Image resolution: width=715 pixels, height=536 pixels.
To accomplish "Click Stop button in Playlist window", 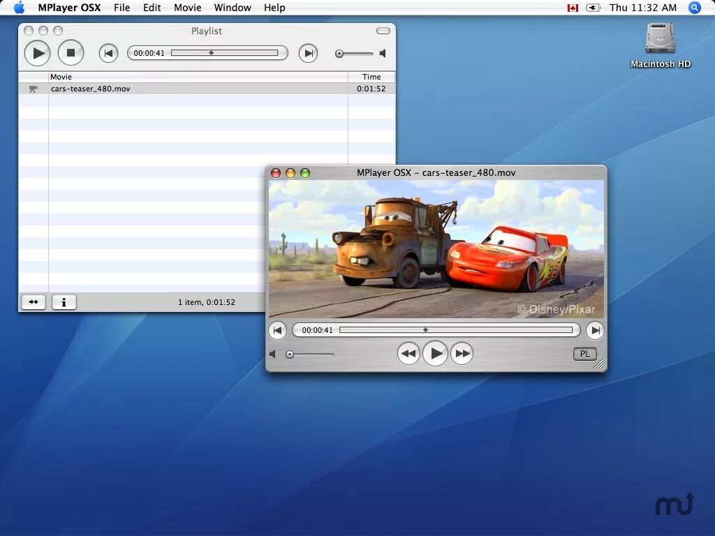I will tap(71, 53).
